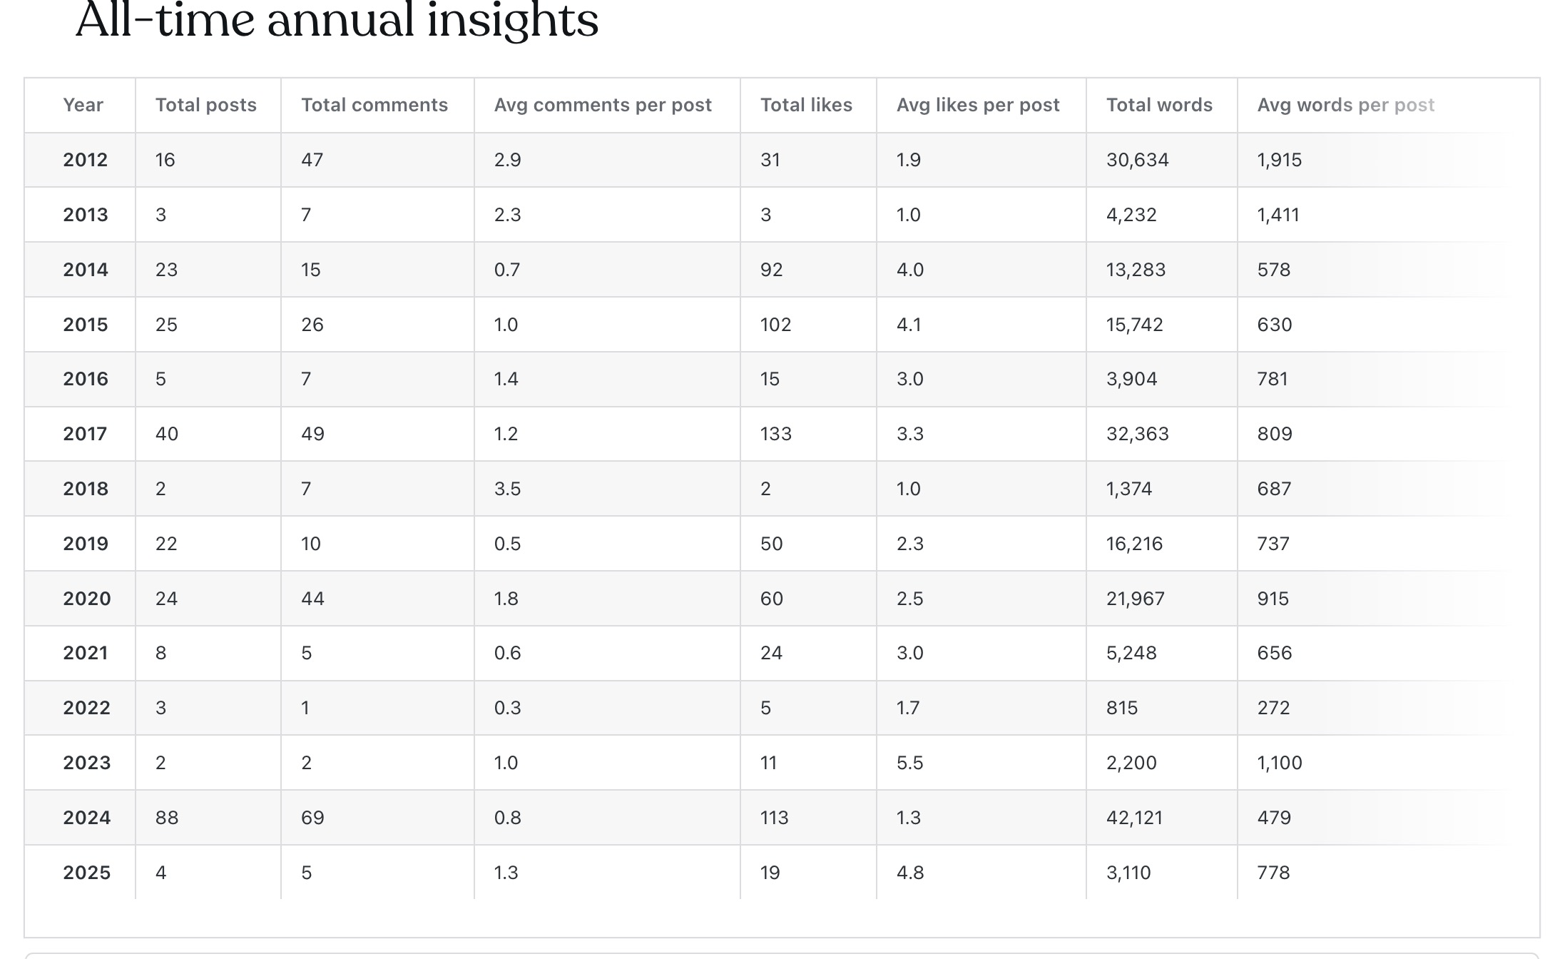
Task: Click the Total likes column header
Action: pyautogui.click(x=806, y=105)
